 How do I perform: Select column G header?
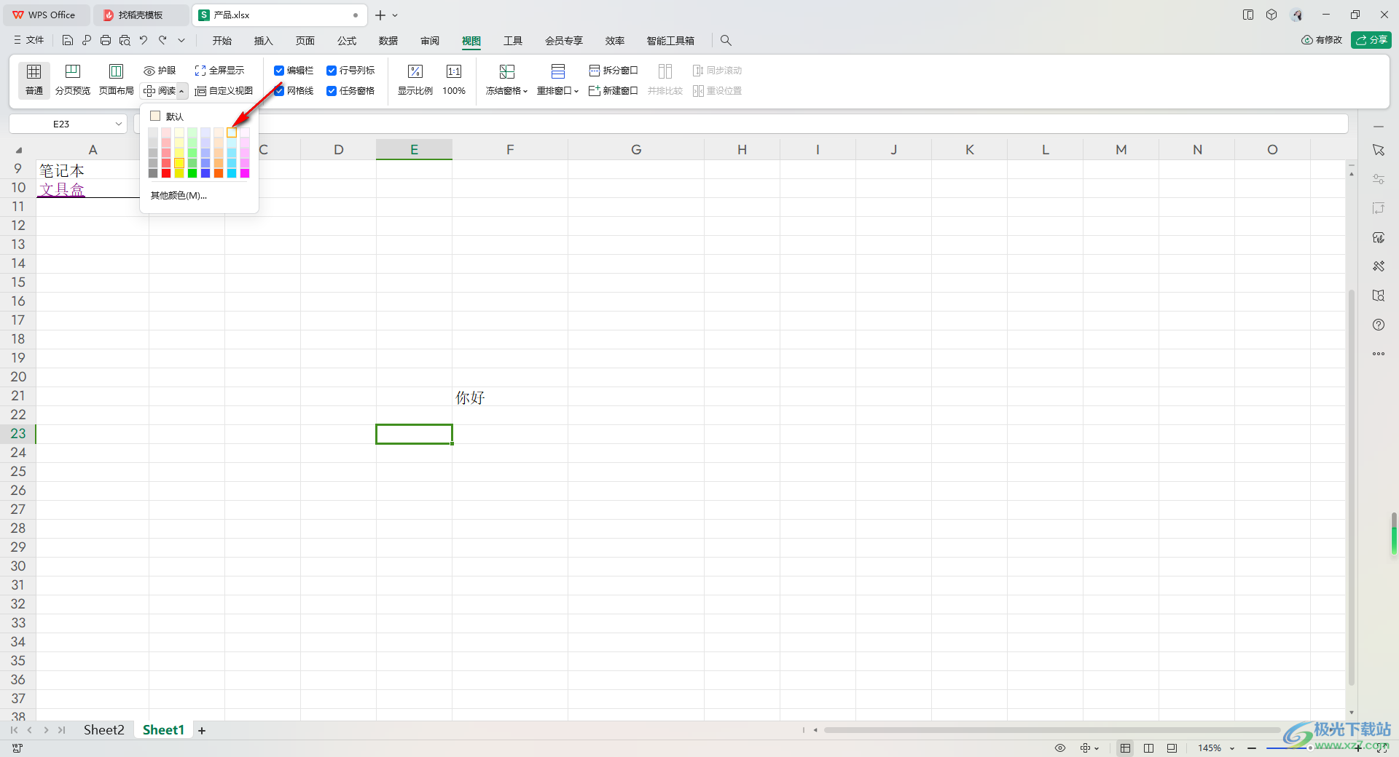pos(636,150)
